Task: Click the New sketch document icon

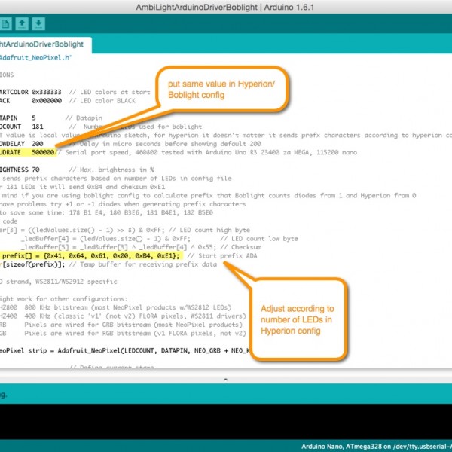Action: click(5, 24)
